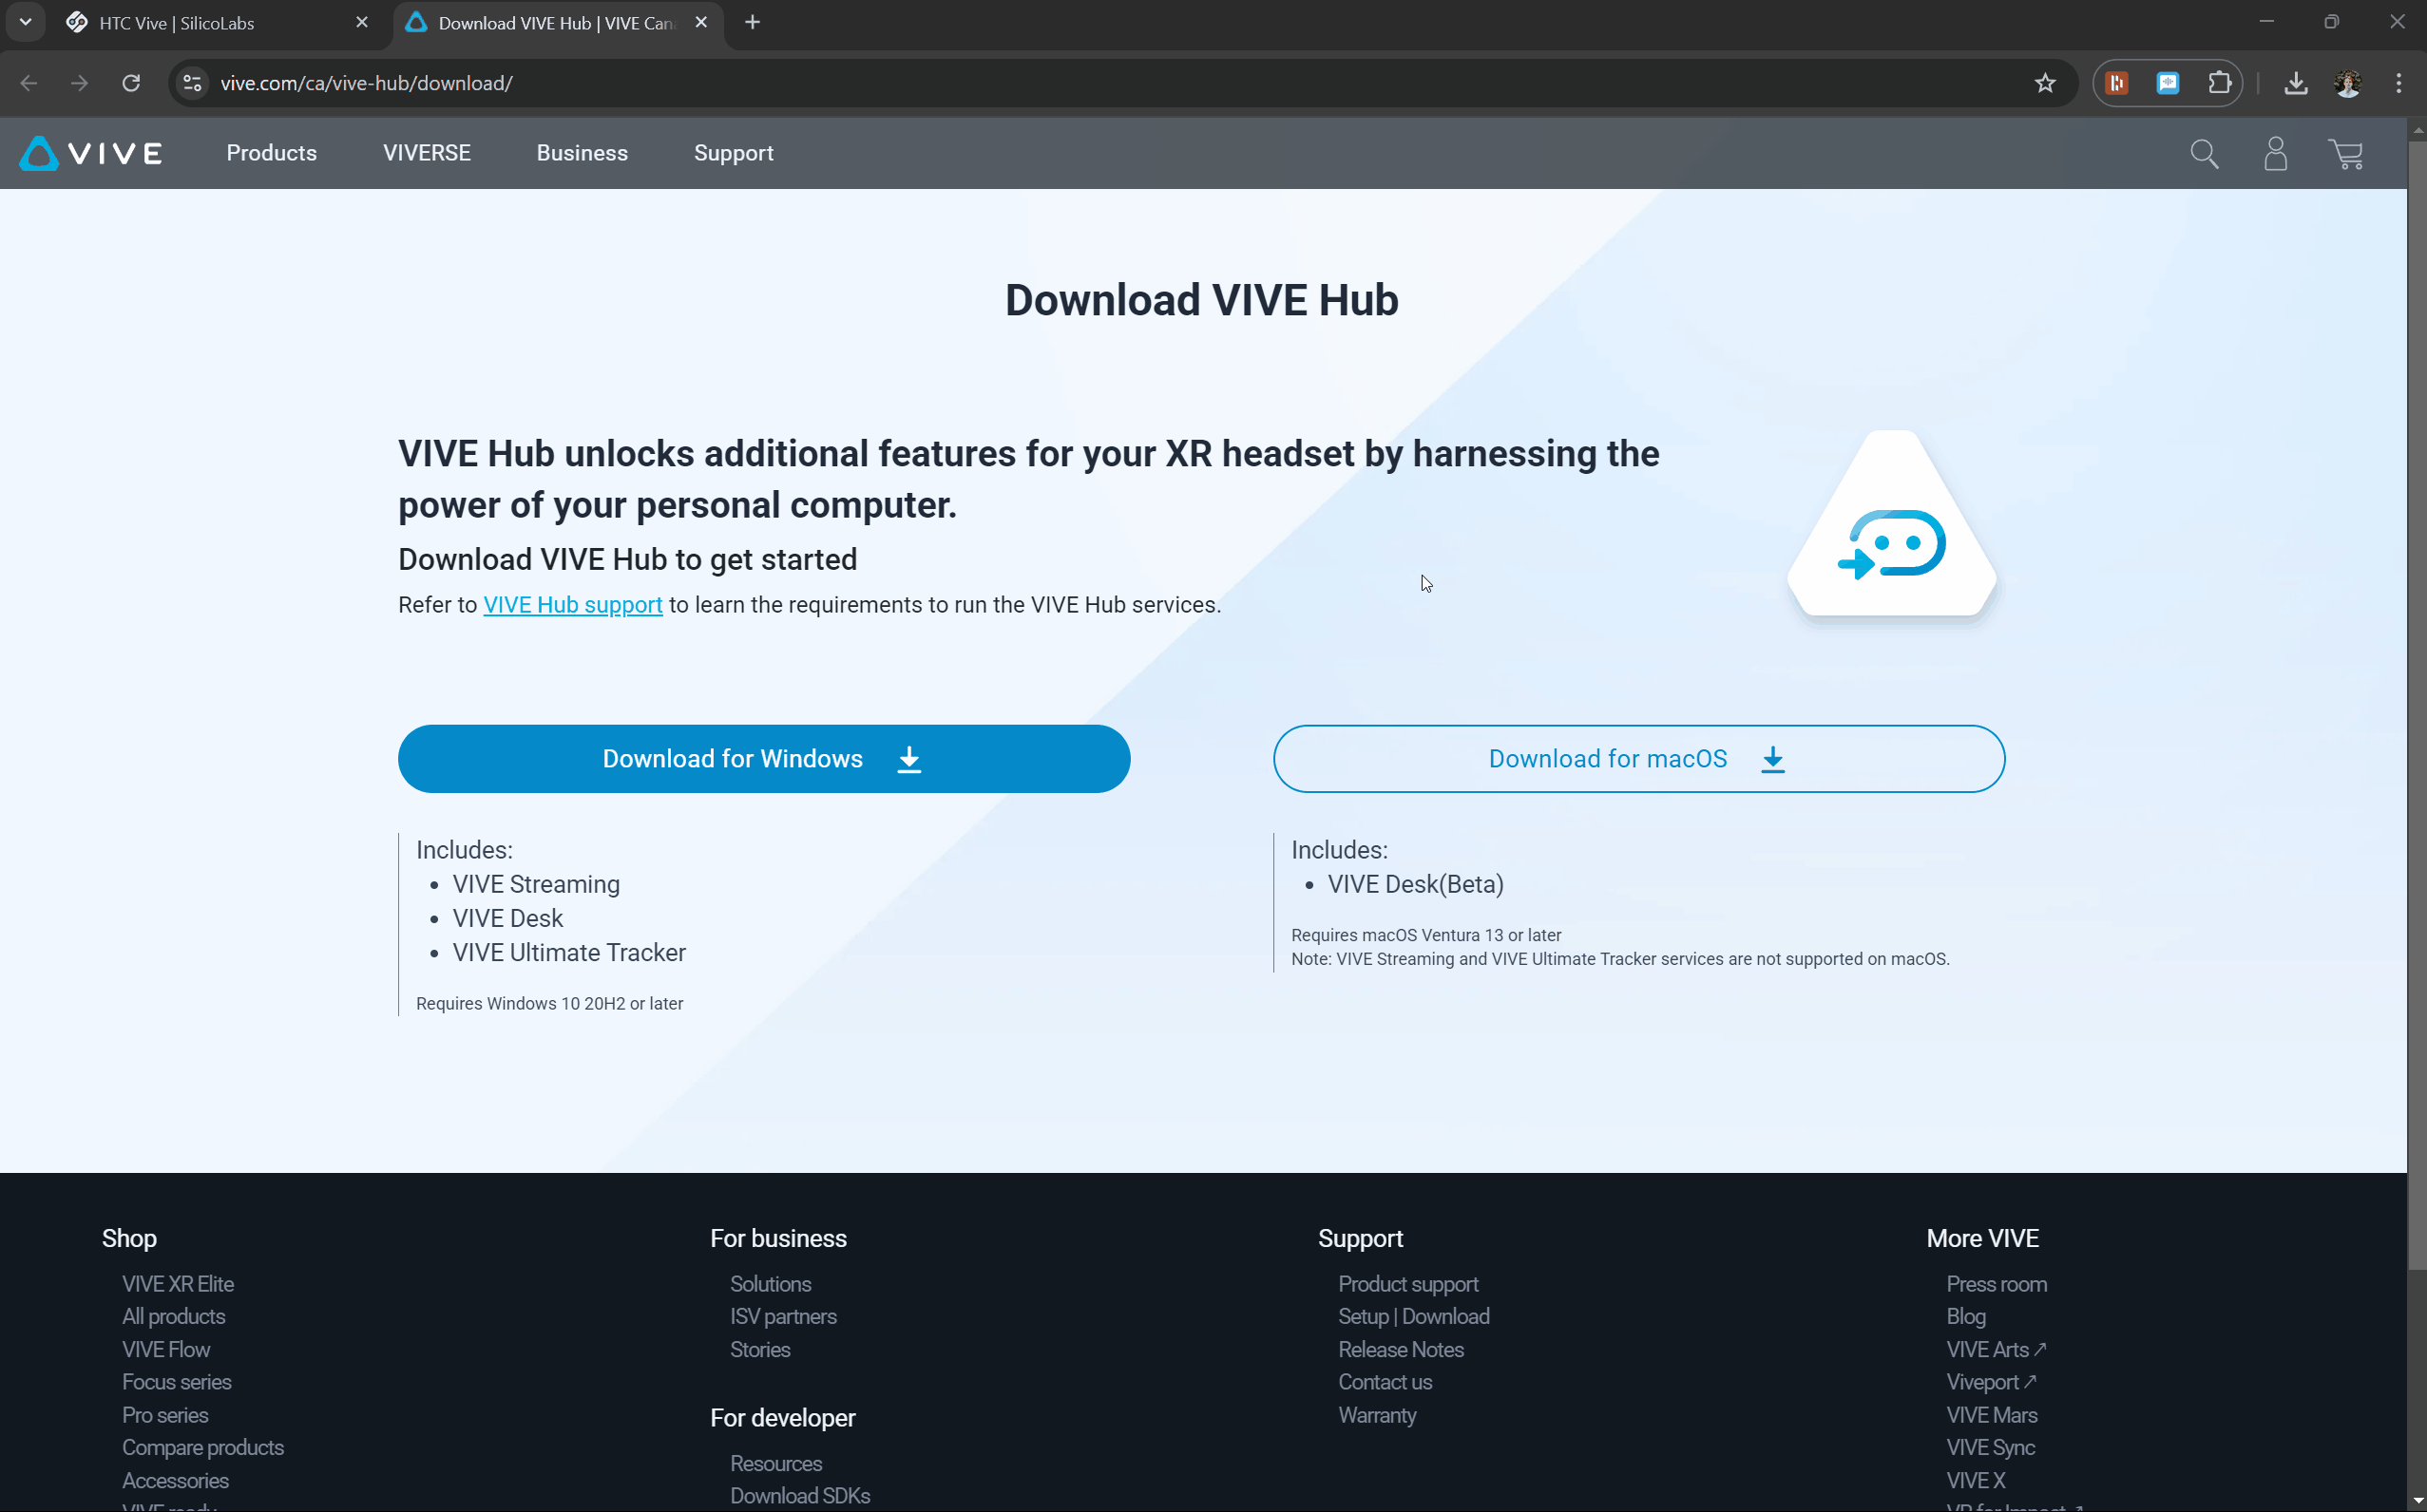Click 'Requires Windows 10 20H2 or later' text
Image resolution: width=2427 pixels, height=1512 pixels.
(x=549, y=1004)
